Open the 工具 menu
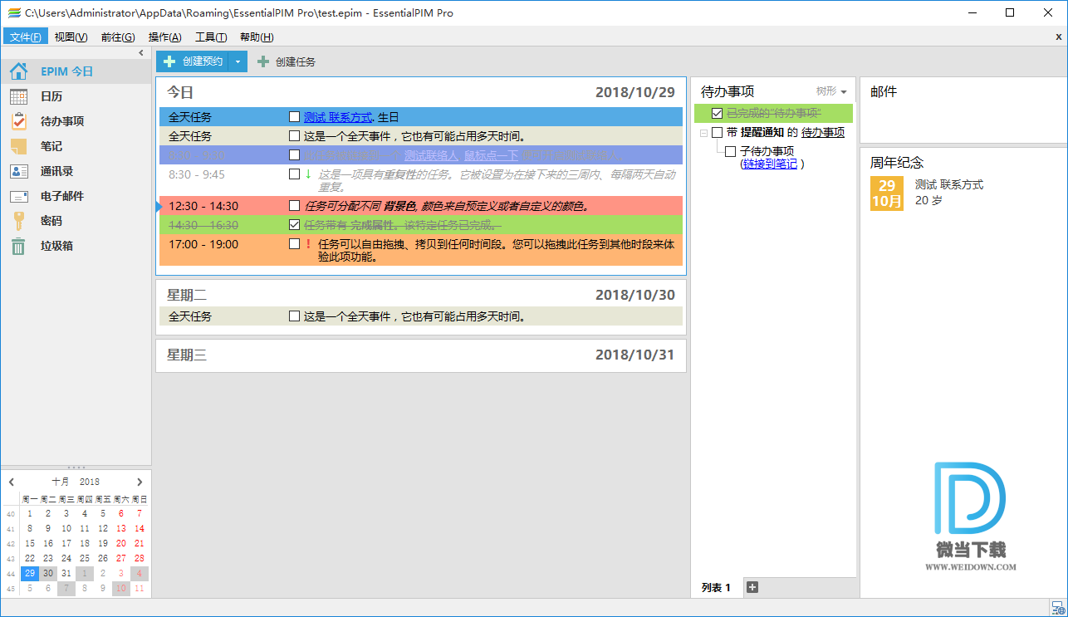 pos(211,37)
